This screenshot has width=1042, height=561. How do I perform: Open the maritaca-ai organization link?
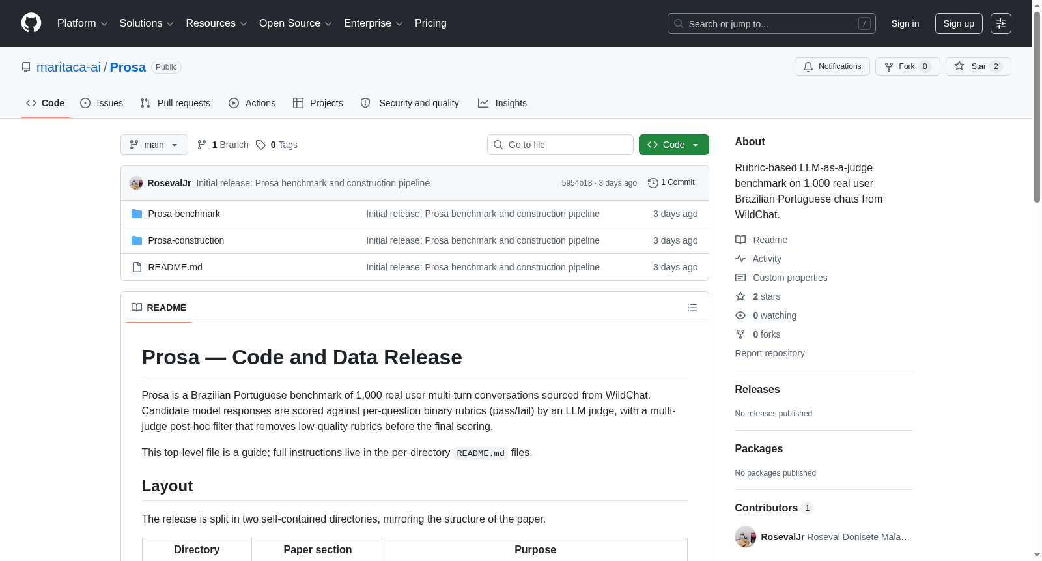68,67
